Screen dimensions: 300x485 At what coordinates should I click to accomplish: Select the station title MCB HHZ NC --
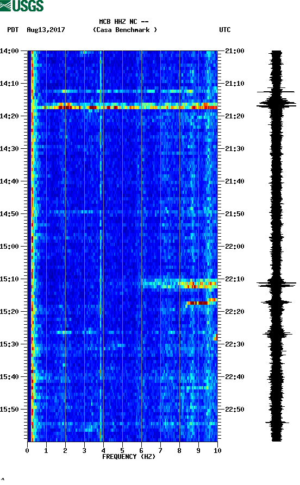pyautogui.click(x=124, y=22)
